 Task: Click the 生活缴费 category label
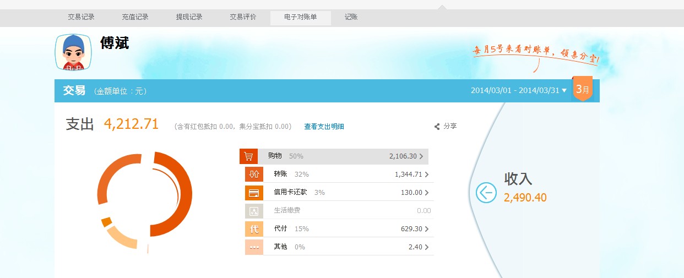tap(287, 211)
